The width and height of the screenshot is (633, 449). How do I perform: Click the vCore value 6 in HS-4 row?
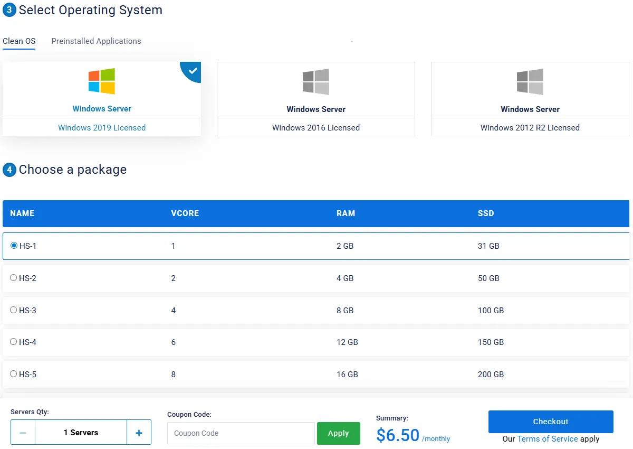[174, 342]
